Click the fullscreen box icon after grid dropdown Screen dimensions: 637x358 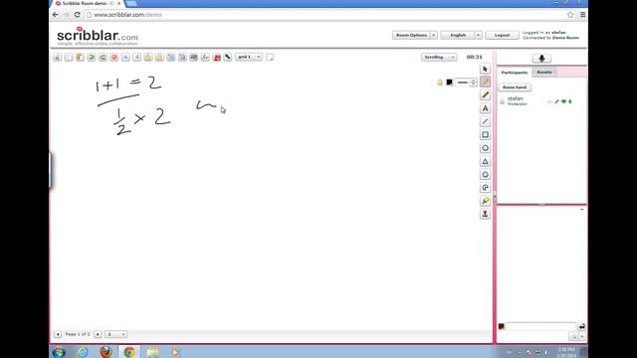[x=270, y=58]
